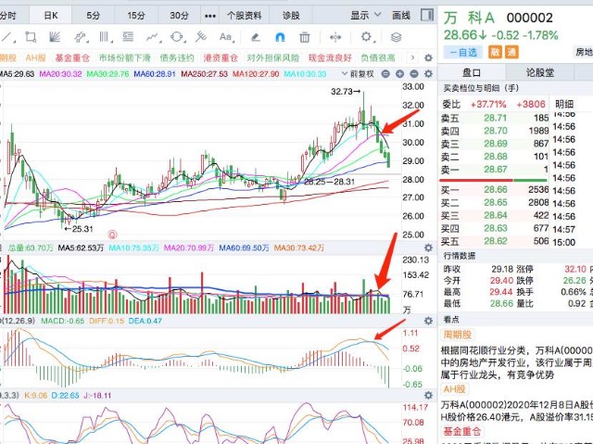
Task: Switch to the 论股堂 tab
Action: [540, 72]
